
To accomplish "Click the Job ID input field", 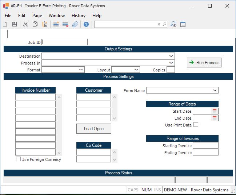I will 65,42.
